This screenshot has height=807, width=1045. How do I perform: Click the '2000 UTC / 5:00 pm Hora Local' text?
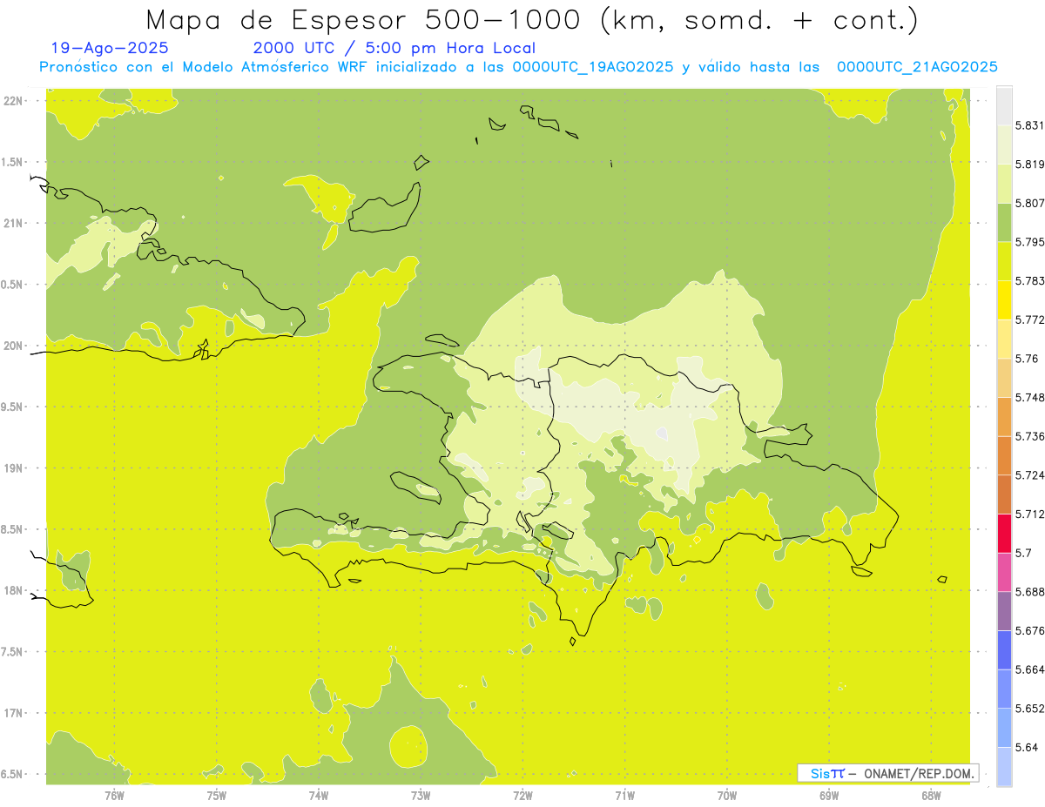click(x=394, y=48)
